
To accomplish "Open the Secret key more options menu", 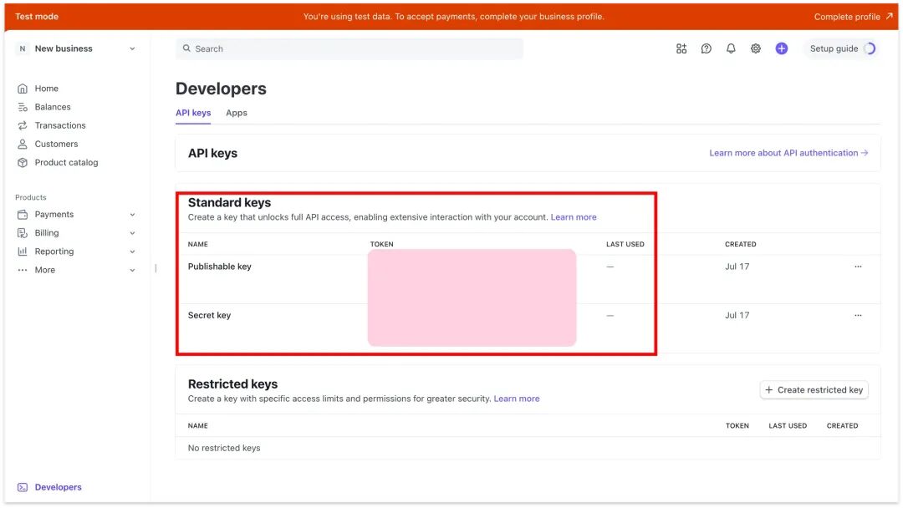I will [858, 315].
